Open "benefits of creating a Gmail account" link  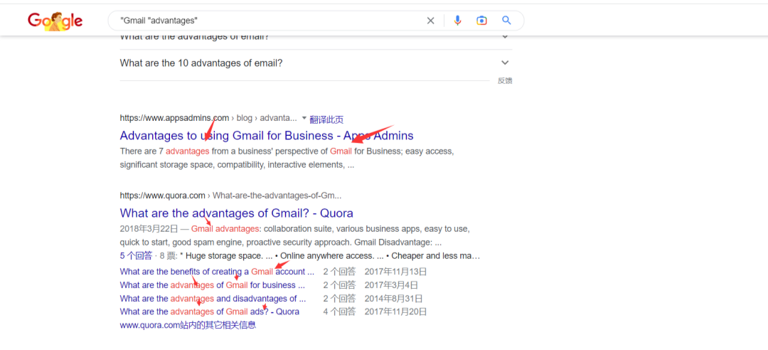pos(217,272)
